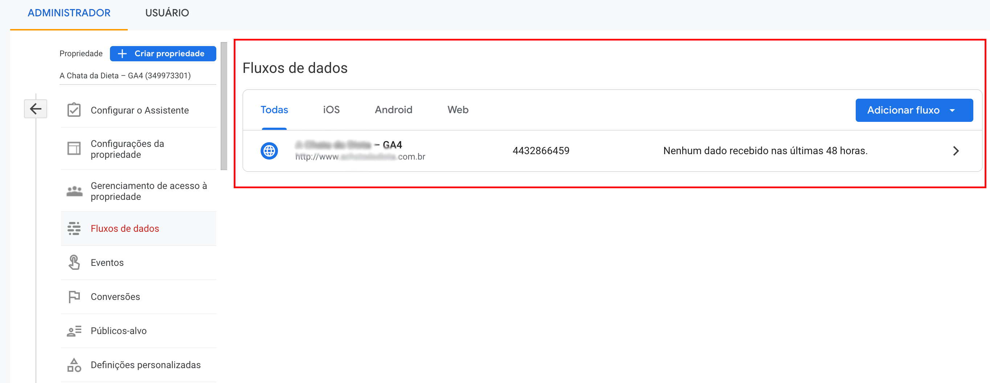Expand the GA4 stream row chevron
This screenshot has width=990, height=383.
(x=956, y=151)
